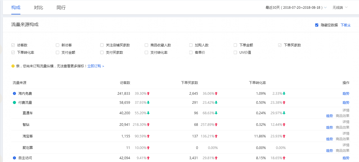
Task: Collapse the 付费流量 row
Action: click(14, 102)
